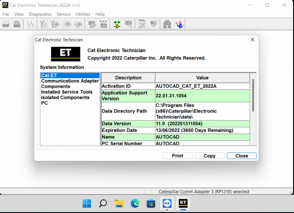
Task: Click the Close button
Action: click(x=242, y=156)
